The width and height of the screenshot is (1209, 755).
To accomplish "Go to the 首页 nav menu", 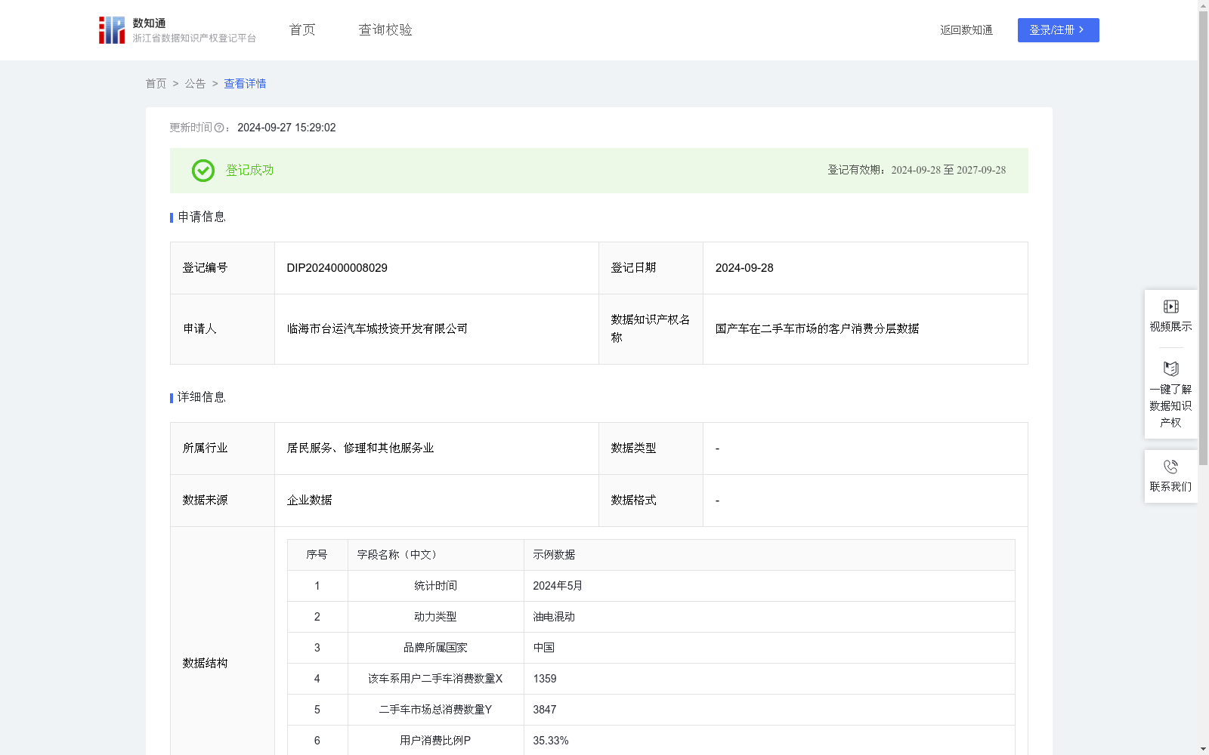I will coord(302,30).
